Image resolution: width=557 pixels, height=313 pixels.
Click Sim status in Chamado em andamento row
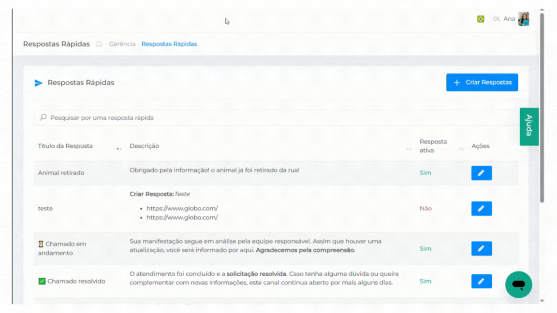click(425, 248)
